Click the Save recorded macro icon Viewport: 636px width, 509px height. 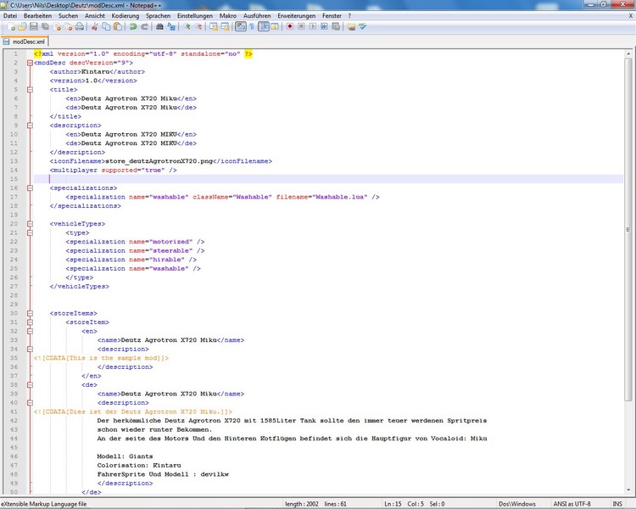coord(336,27)
